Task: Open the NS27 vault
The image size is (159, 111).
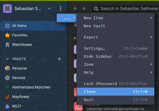Action: tap(33, 106)
